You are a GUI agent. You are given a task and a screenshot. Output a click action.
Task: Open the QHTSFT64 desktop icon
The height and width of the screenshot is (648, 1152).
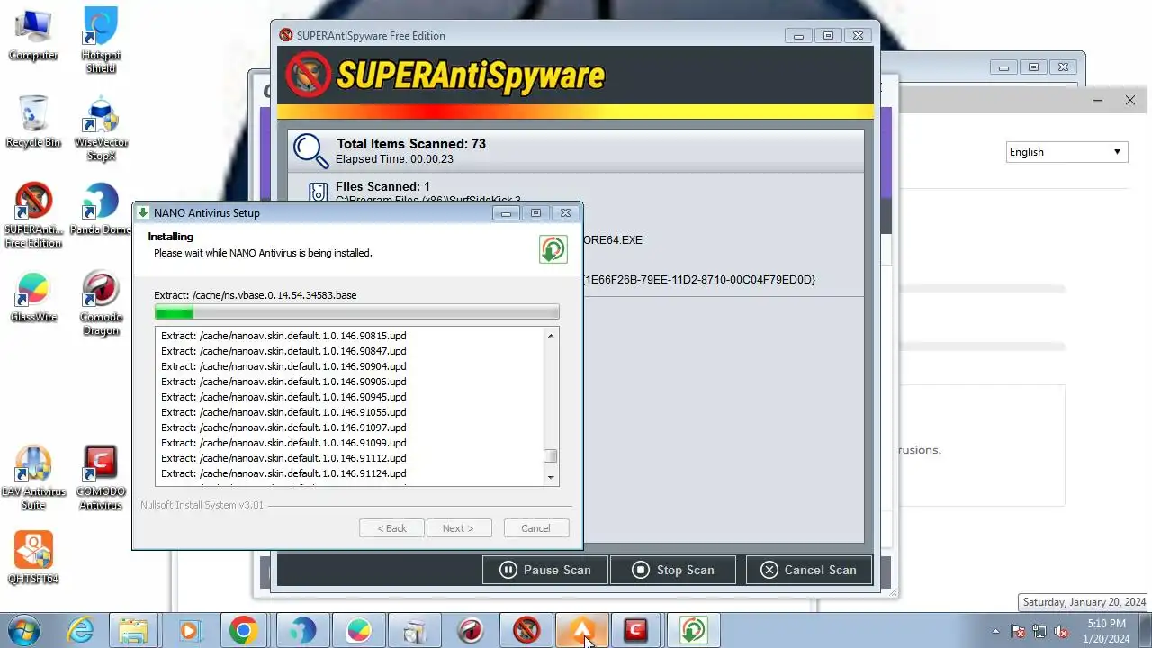33,558
